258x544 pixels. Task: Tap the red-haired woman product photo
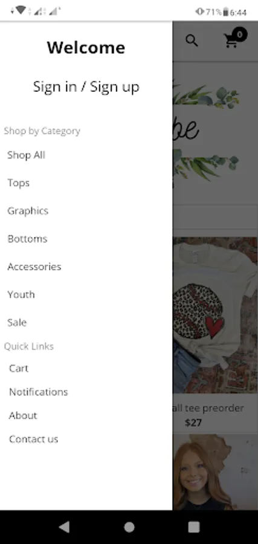coord(215,472)
